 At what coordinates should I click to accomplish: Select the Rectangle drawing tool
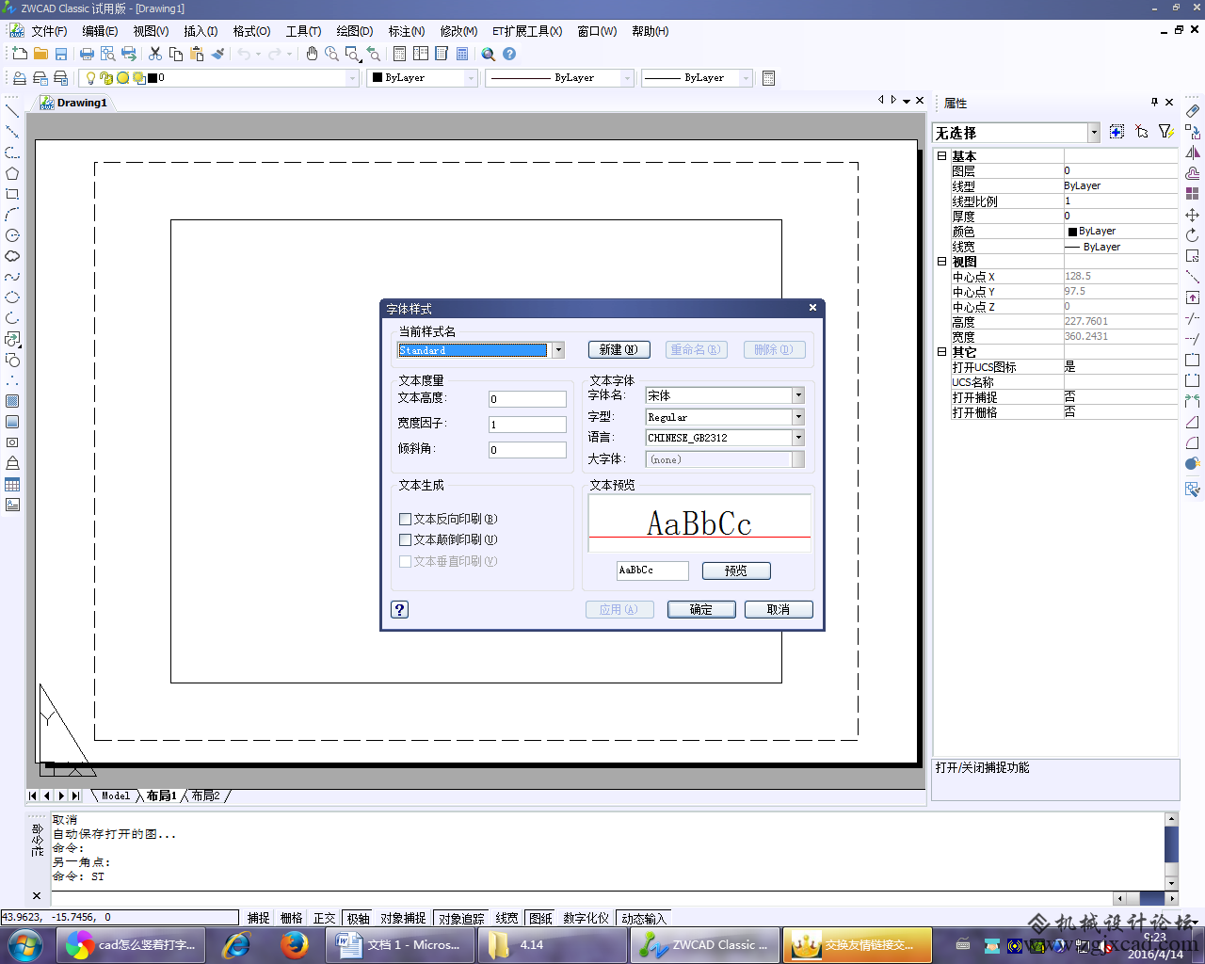(12, 194)
